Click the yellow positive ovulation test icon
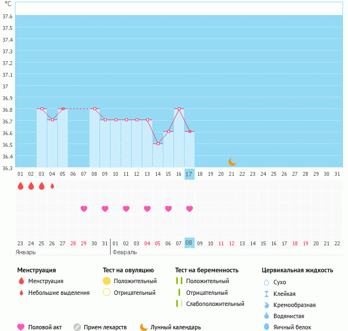348x331 pixels. pyautogui.click(x=107, y=281)
